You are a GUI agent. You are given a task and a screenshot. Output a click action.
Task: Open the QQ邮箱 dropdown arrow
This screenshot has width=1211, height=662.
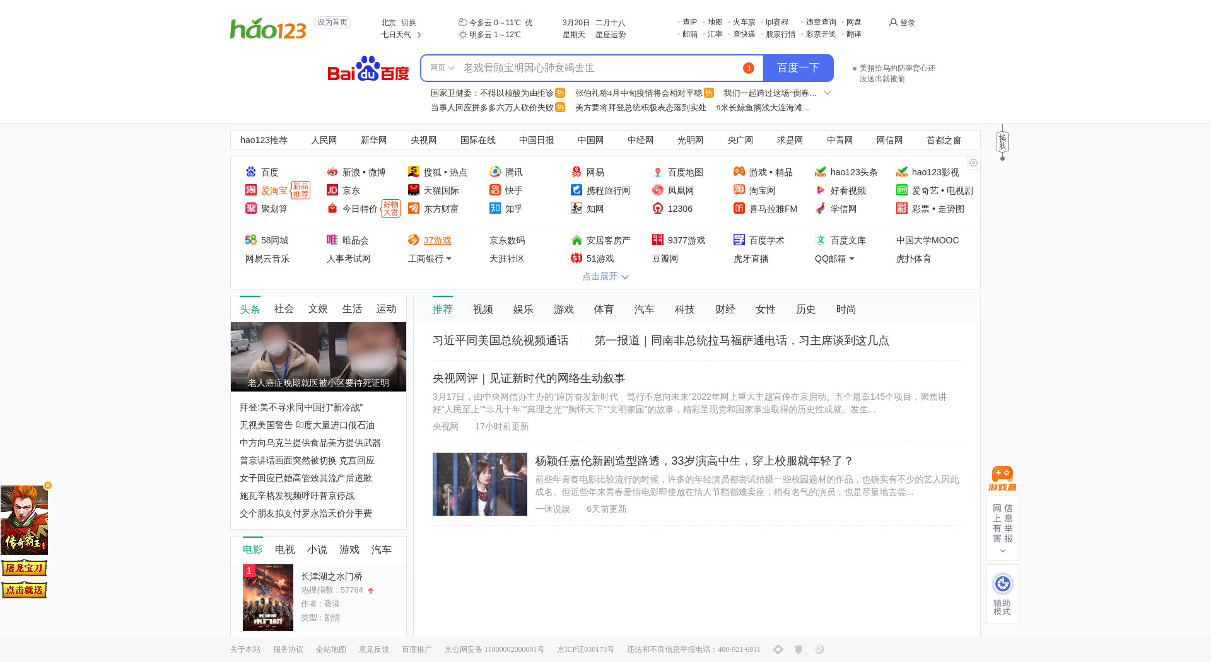[x=851, y=258]
